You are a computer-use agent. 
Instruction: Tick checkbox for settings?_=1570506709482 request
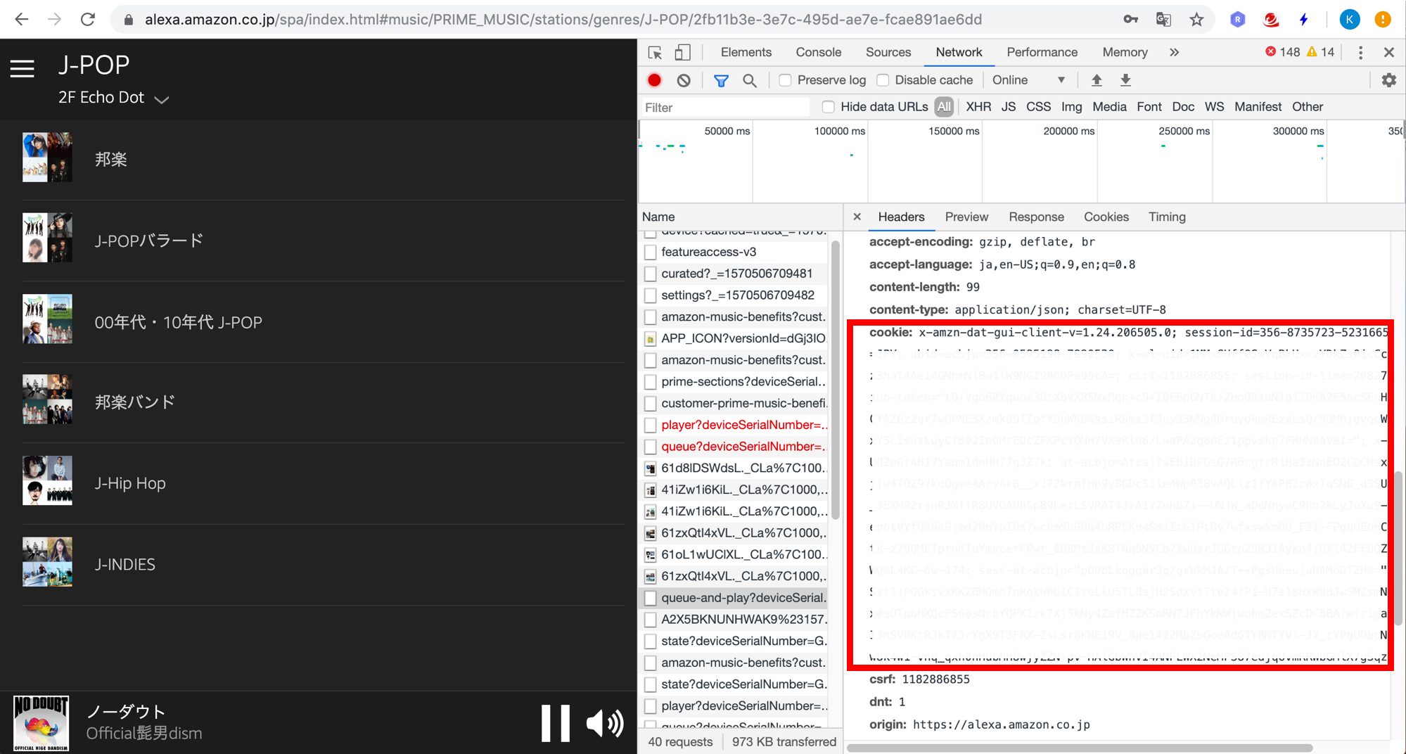(650, 295)
